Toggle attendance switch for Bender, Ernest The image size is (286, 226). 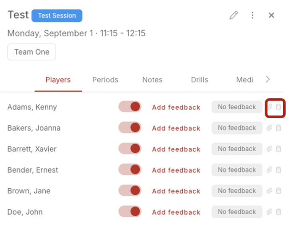130,169
